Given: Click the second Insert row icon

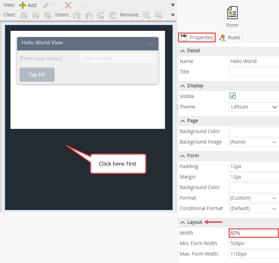Looking at the screenshot, I should point(112,15).
